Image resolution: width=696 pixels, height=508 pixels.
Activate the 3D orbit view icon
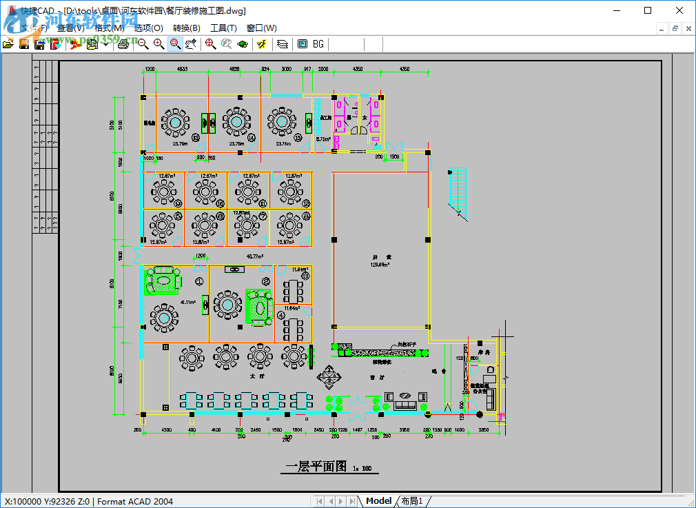(x=243, y=44)
